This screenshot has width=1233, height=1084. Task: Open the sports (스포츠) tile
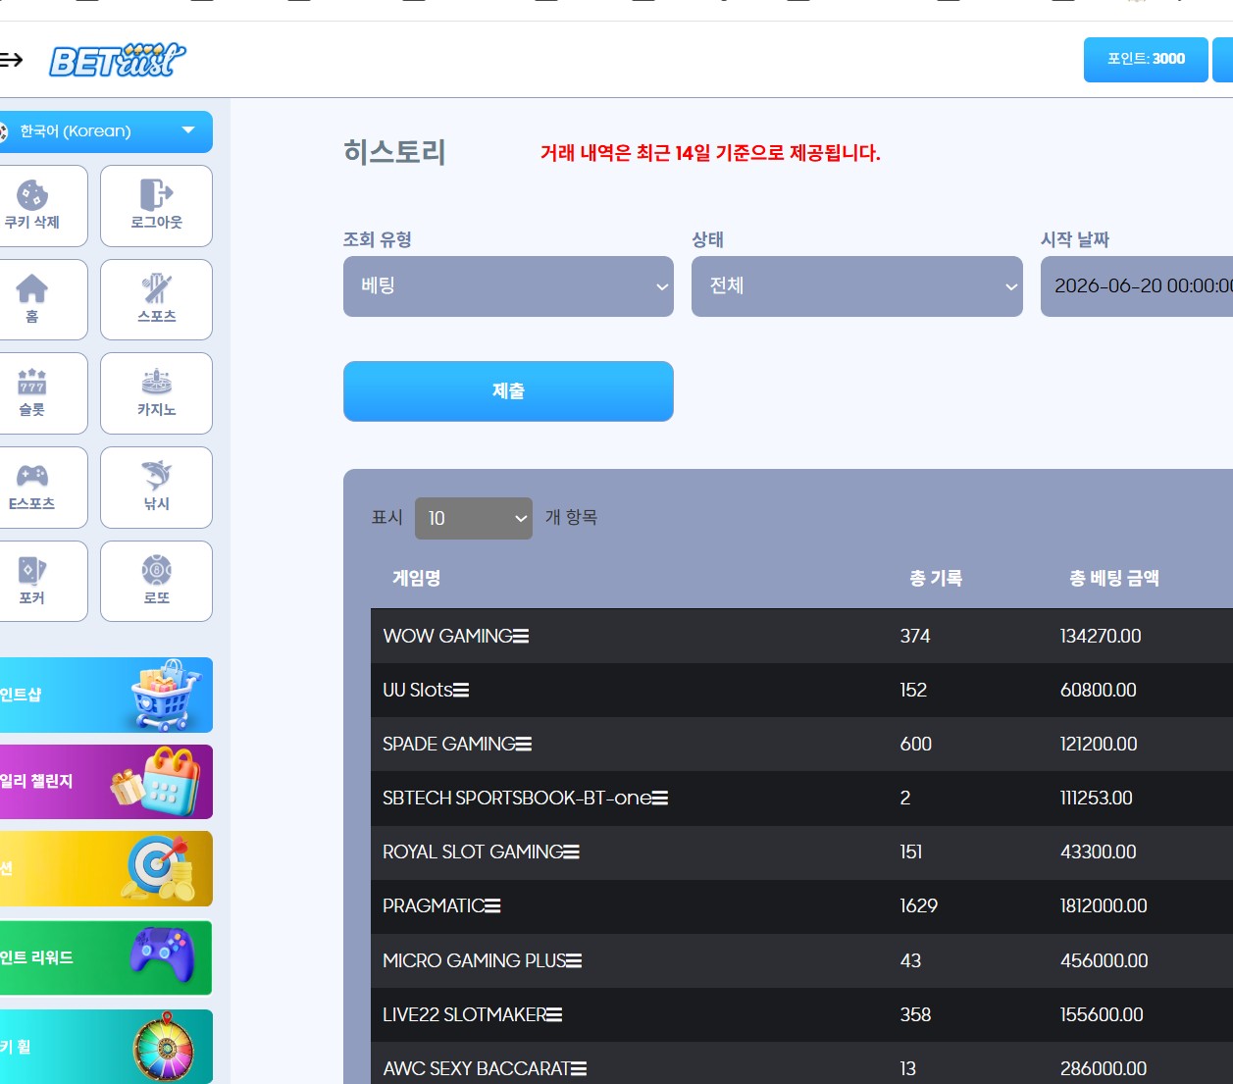tap(157, 300)
